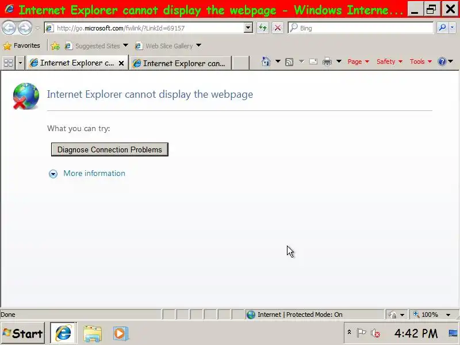Go forward with the Forward arrow button

pos(25,28)
